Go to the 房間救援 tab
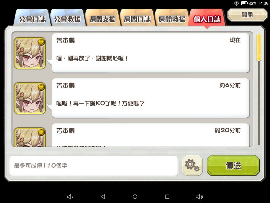Image resolution: width=270 pixels, height=203 pixels. pyautogui.click(x=172, y=18)
